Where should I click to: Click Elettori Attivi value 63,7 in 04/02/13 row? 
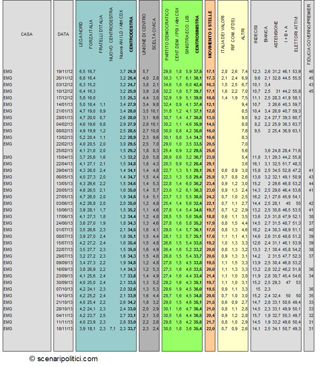coord(296,124)
